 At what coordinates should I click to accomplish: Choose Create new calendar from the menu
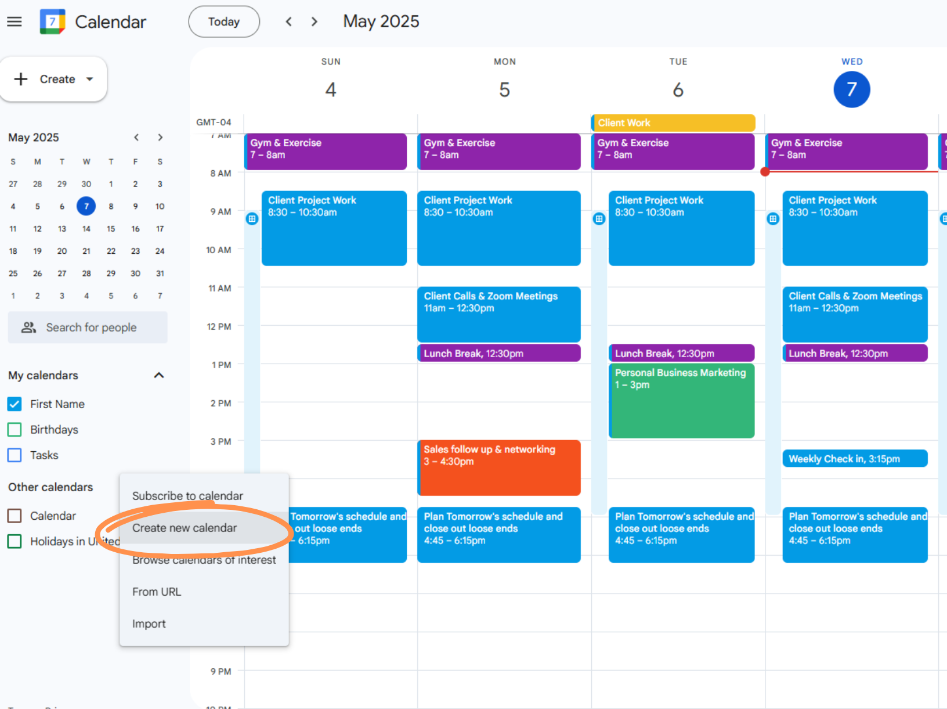pos(185,528)
